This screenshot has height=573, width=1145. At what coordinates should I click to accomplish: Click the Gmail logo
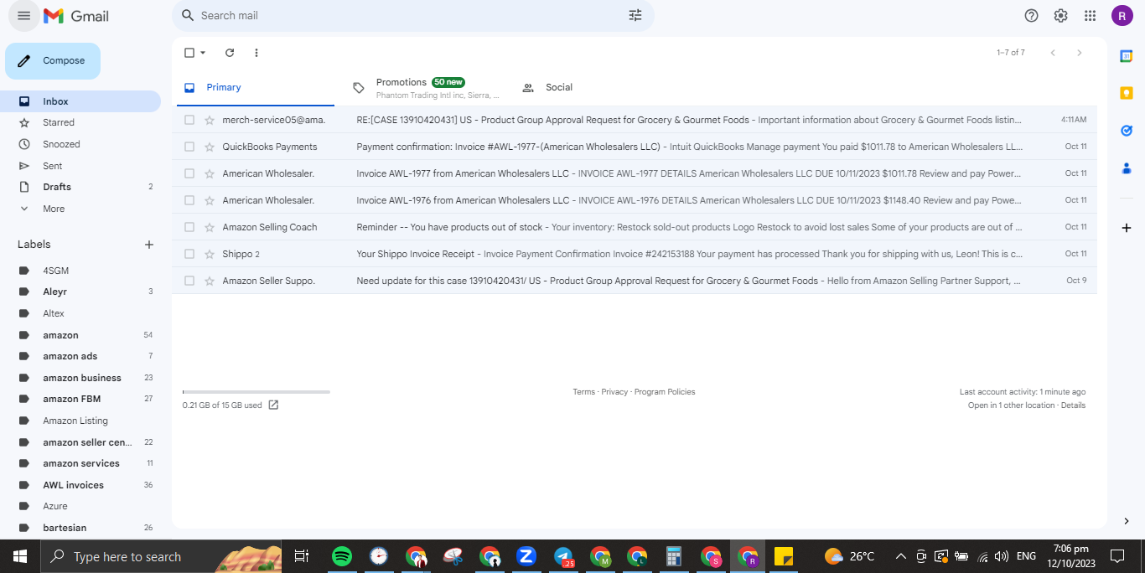[x=76, y=16]
